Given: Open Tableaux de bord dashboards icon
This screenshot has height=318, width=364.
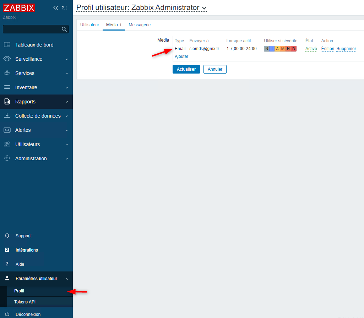Looking at the screenshot, I should click(7, 45).
